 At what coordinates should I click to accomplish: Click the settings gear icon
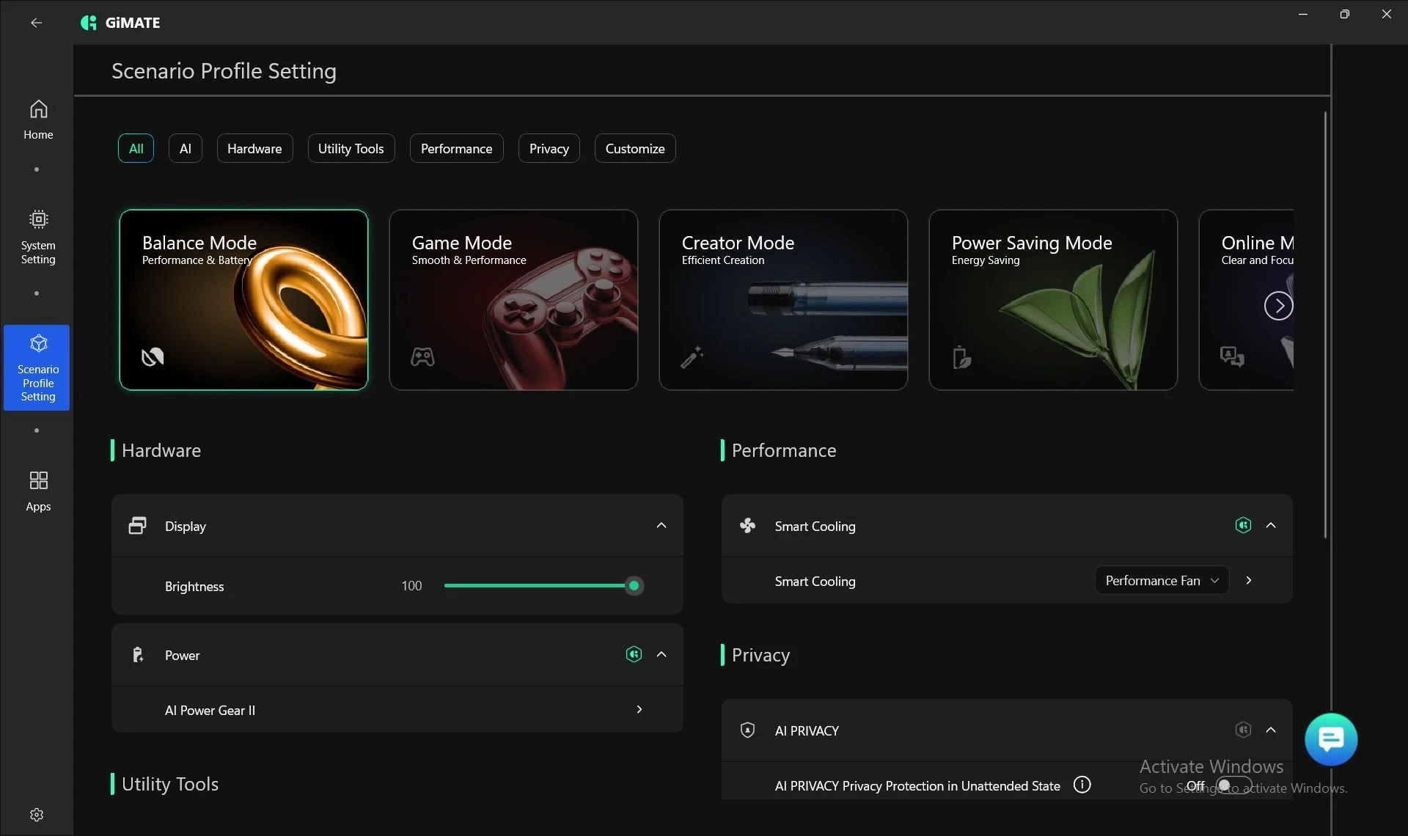click(x=37, y=815)
